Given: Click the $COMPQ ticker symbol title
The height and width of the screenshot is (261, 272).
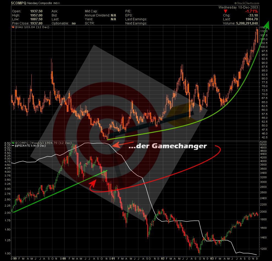Looking at the screenshot, I should tap(18, 3).
